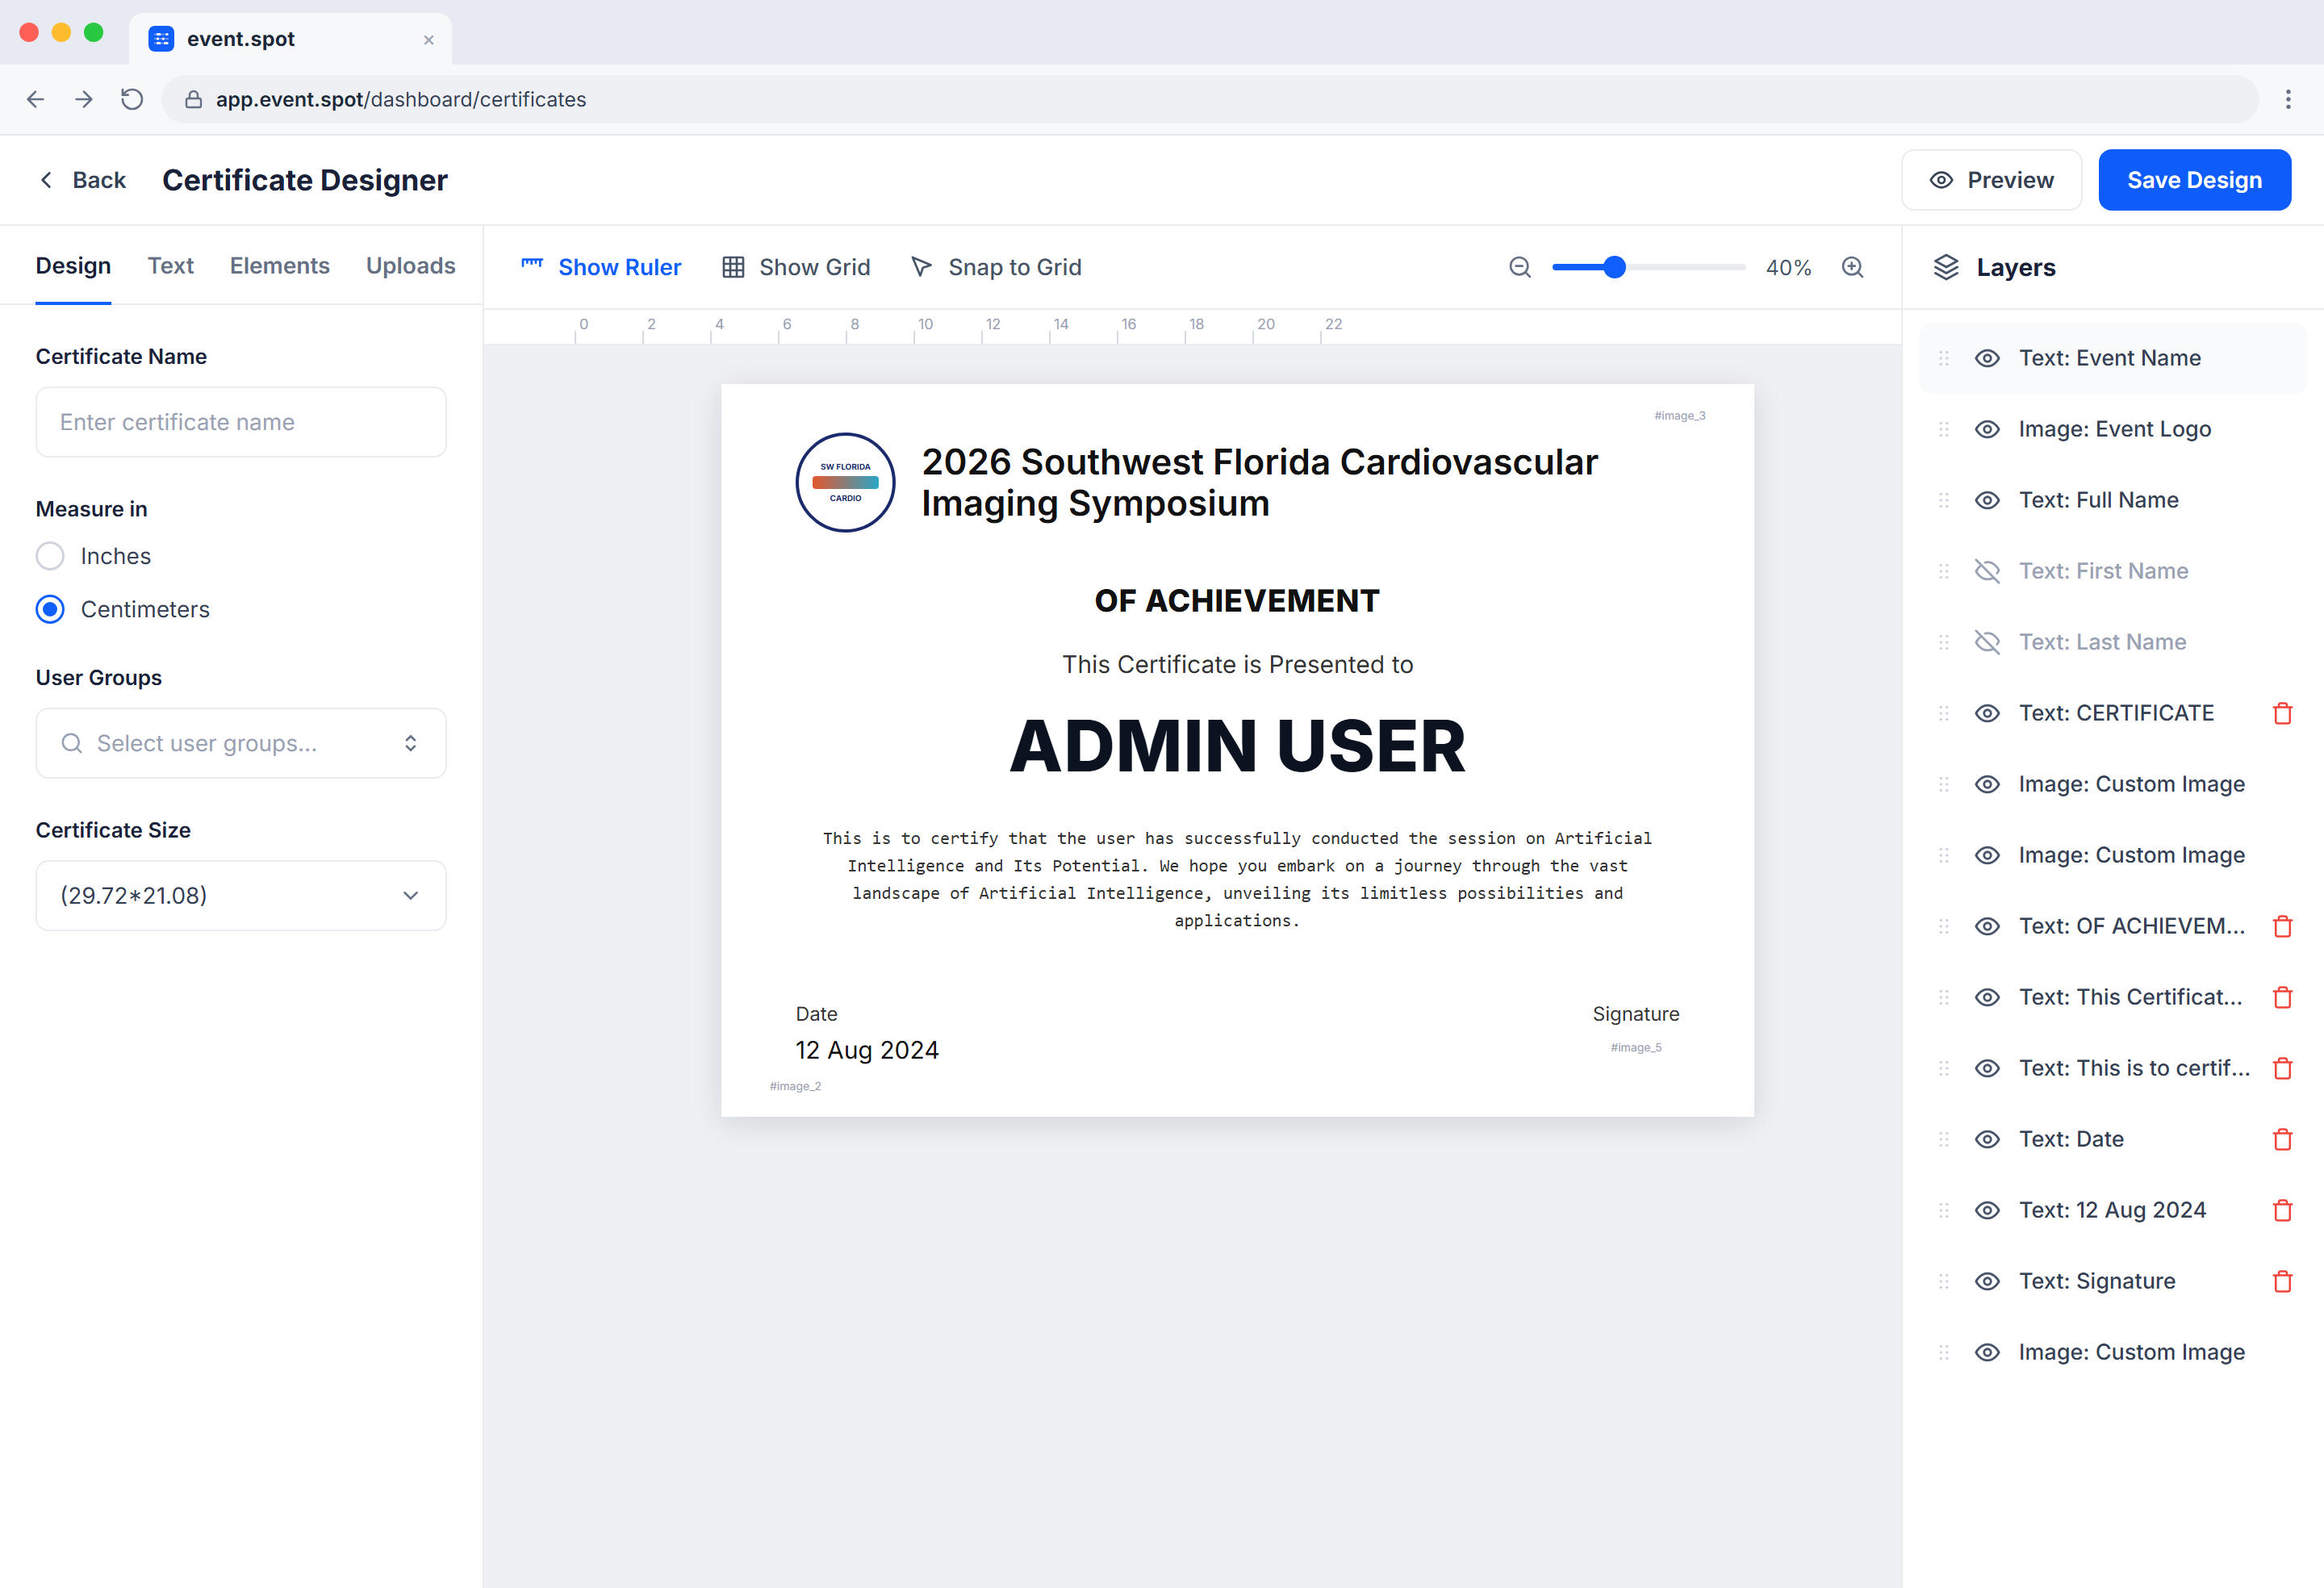Click drag handle of Text: Date layer
This screenshot has width=2324, height=1588.
point(1944,1139)
